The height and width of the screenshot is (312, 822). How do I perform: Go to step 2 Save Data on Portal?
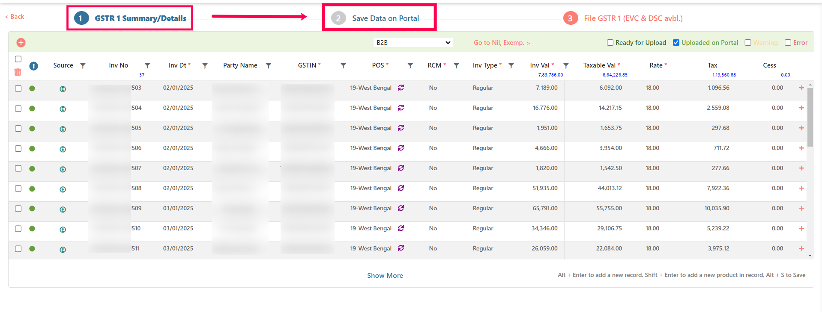[375, 18]
